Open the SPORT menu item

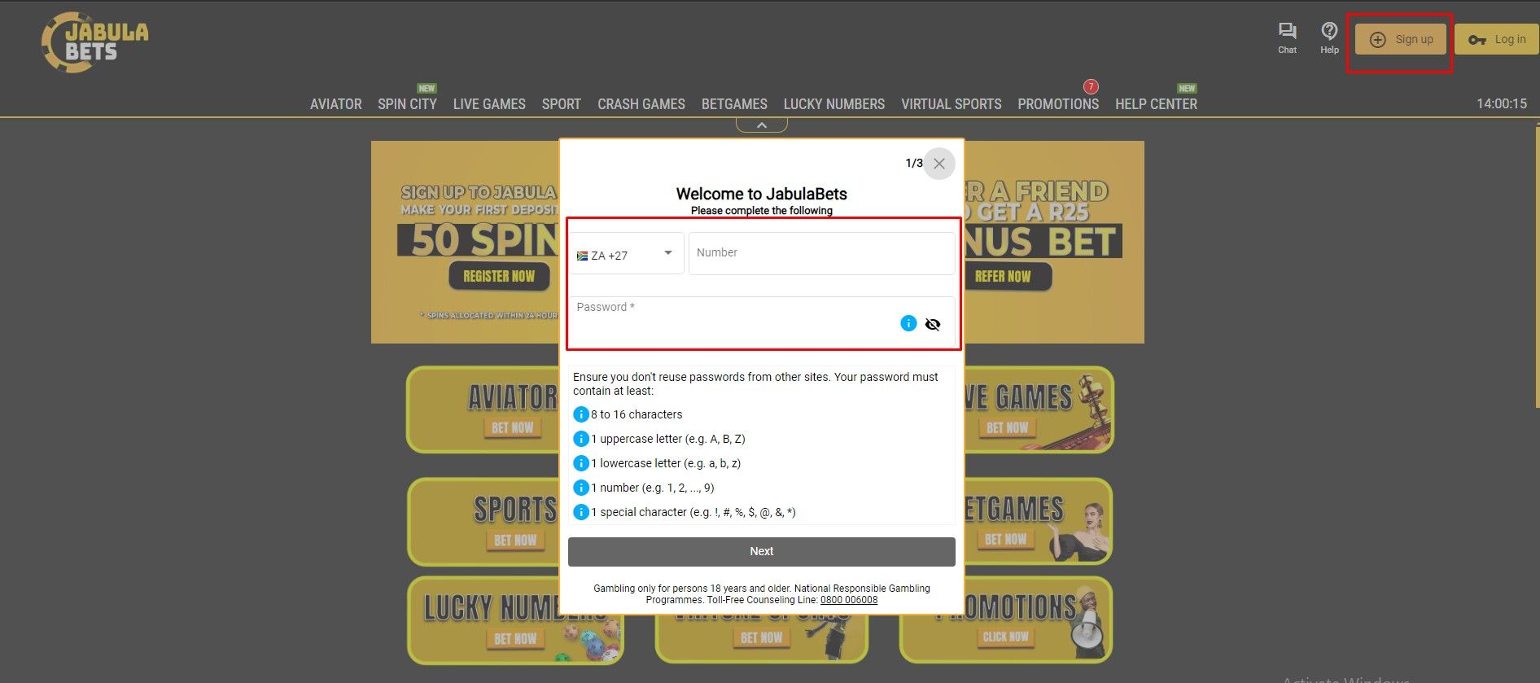[x=562, y=104]
